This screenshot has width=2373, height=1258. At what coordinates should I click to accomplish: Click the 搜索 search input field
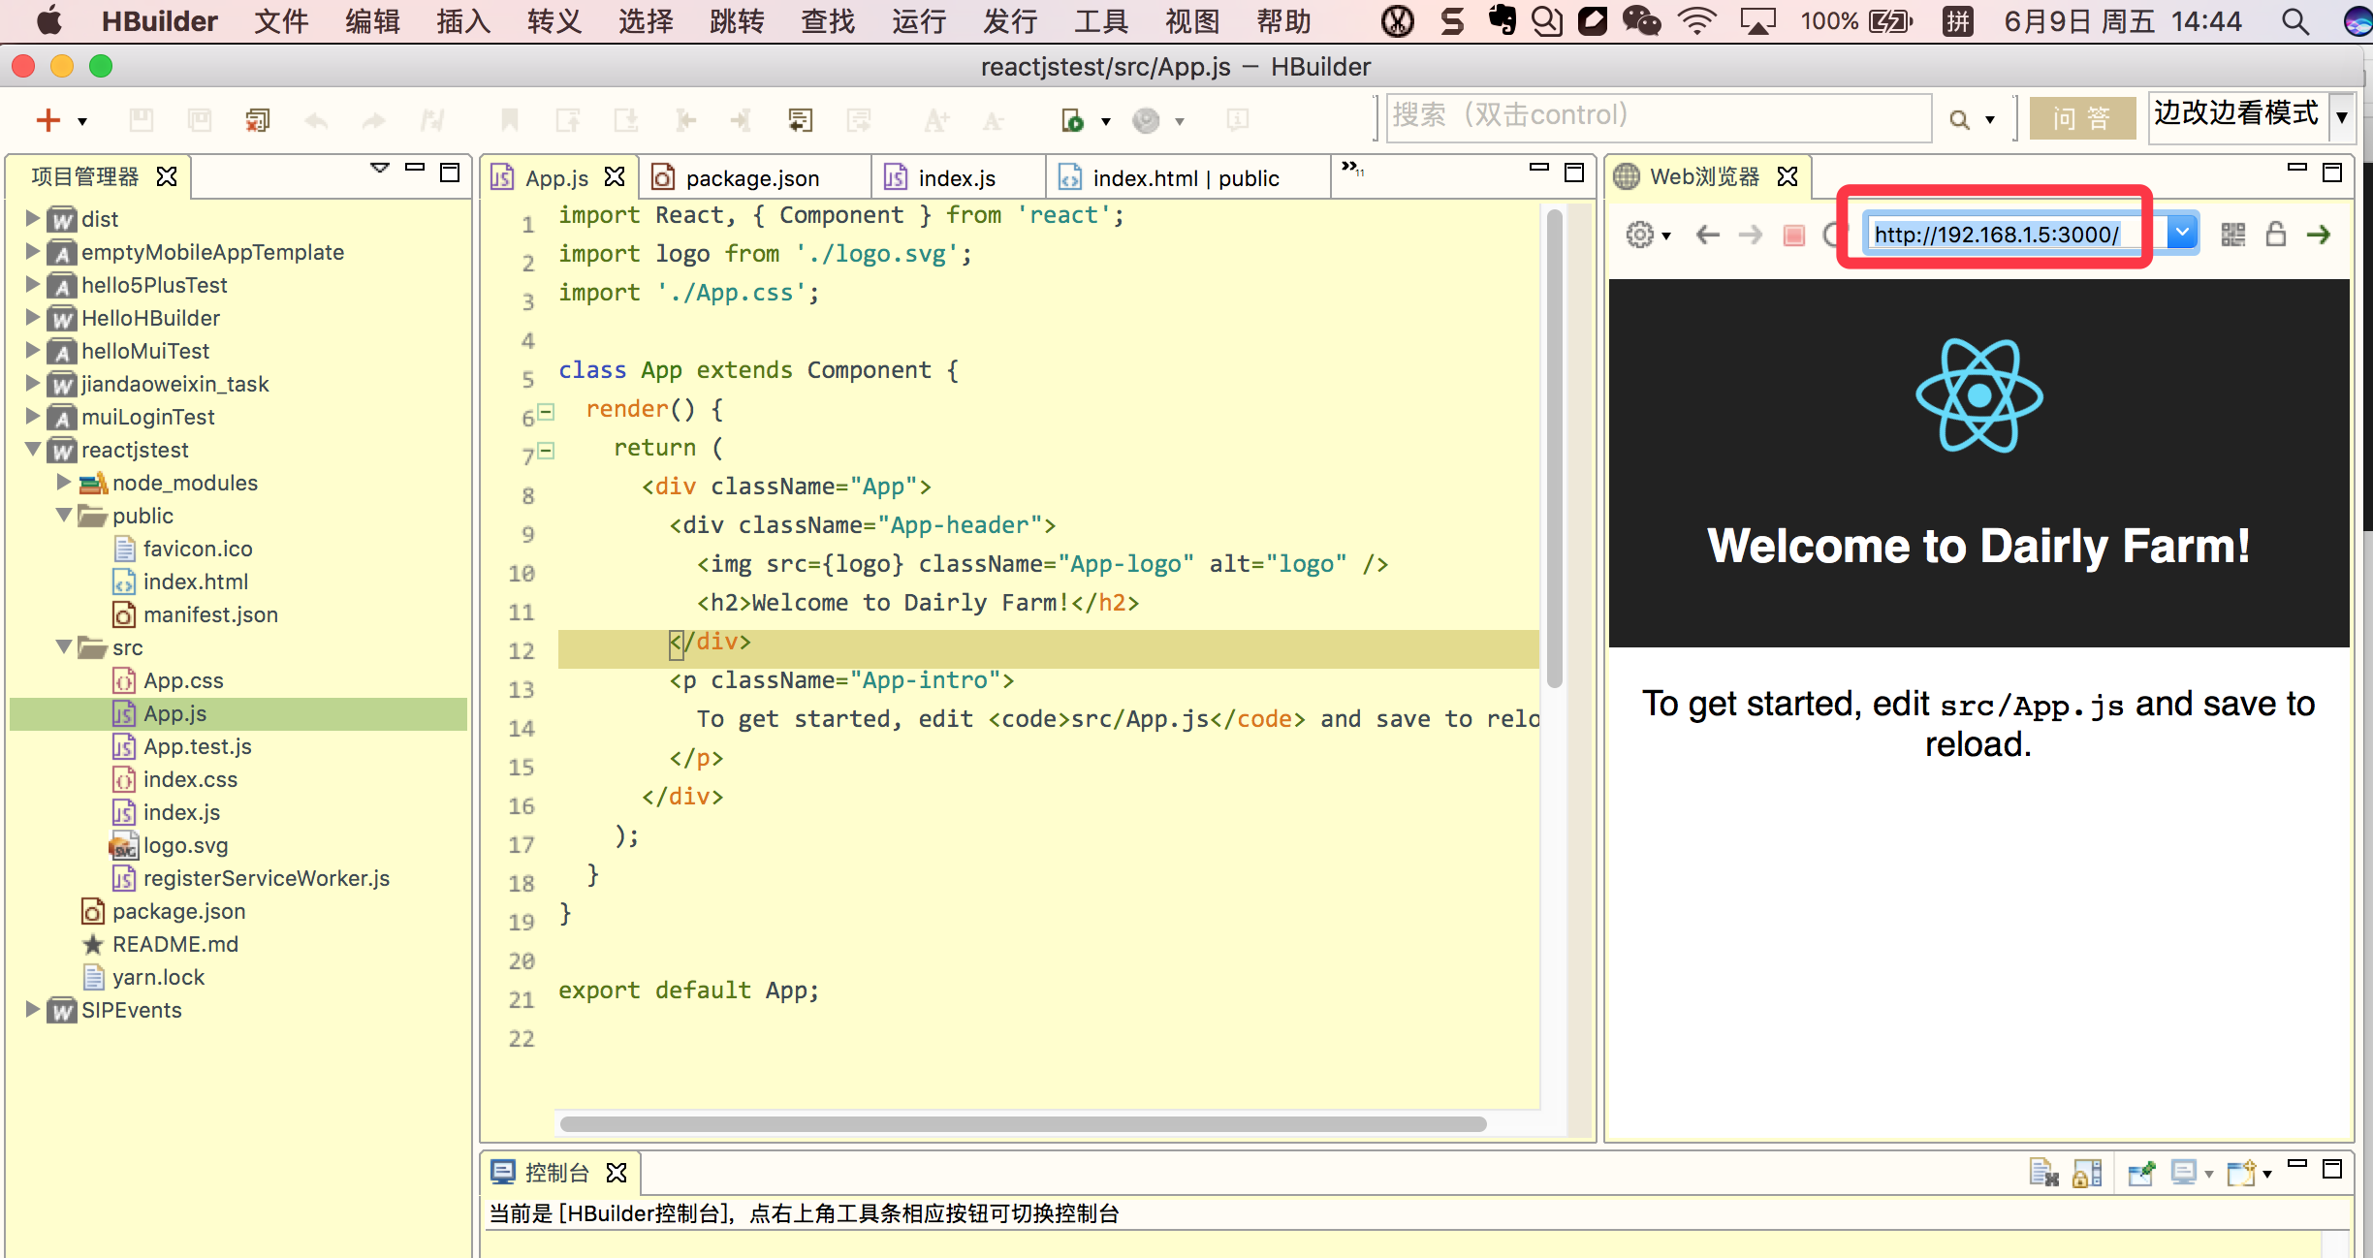coord(1658,116)
